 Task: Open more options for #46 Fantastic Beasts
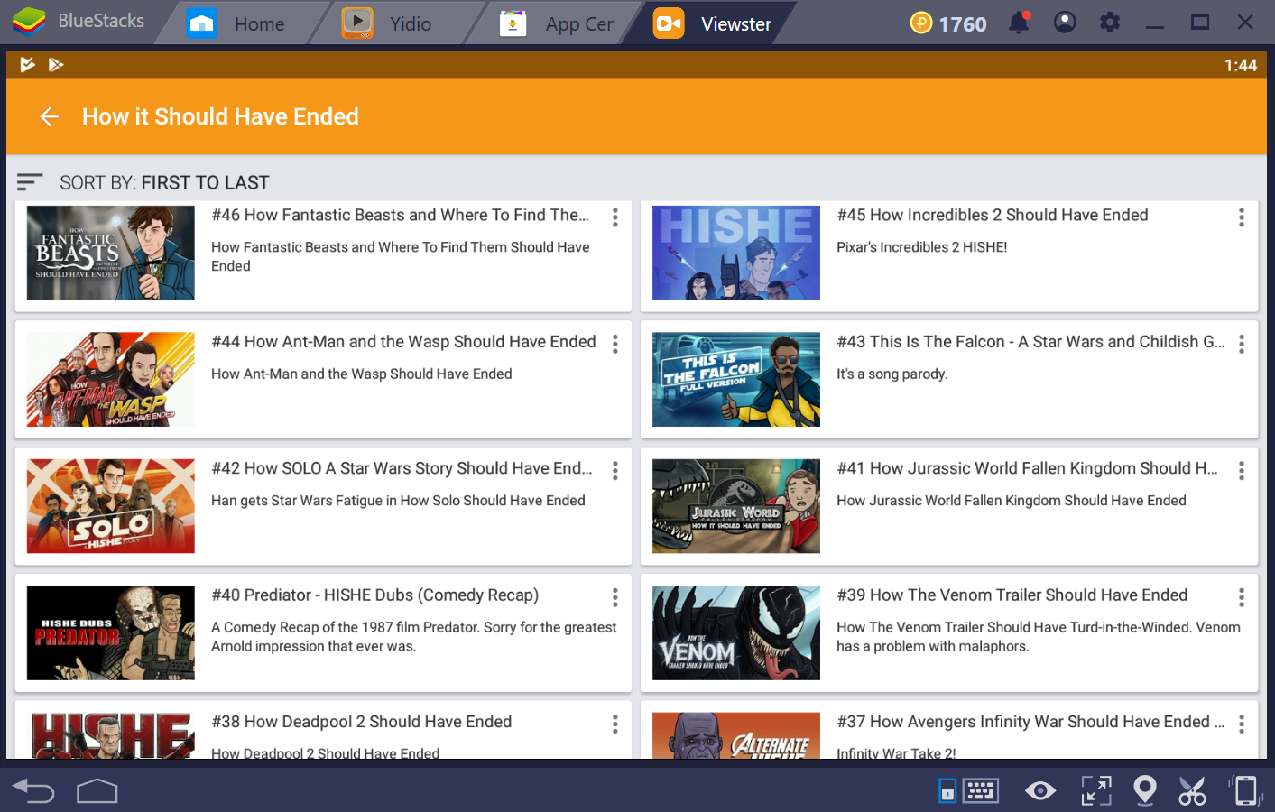(615, 217)
